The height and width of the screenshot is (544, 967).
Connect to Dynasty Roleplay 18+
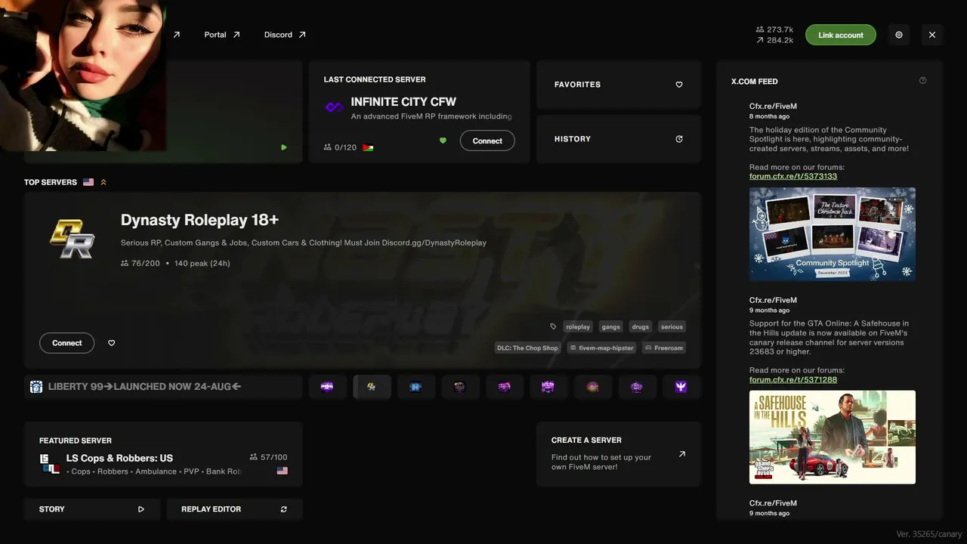pyautogui.click(x=67, y=343)
